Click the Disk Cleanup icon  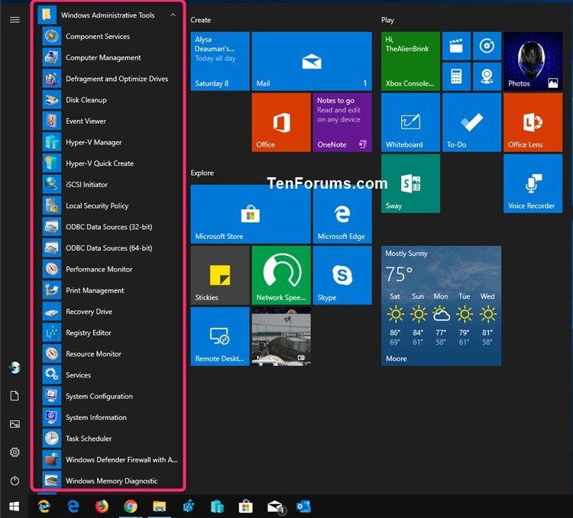pyautogui.click(x=51, y=100)
